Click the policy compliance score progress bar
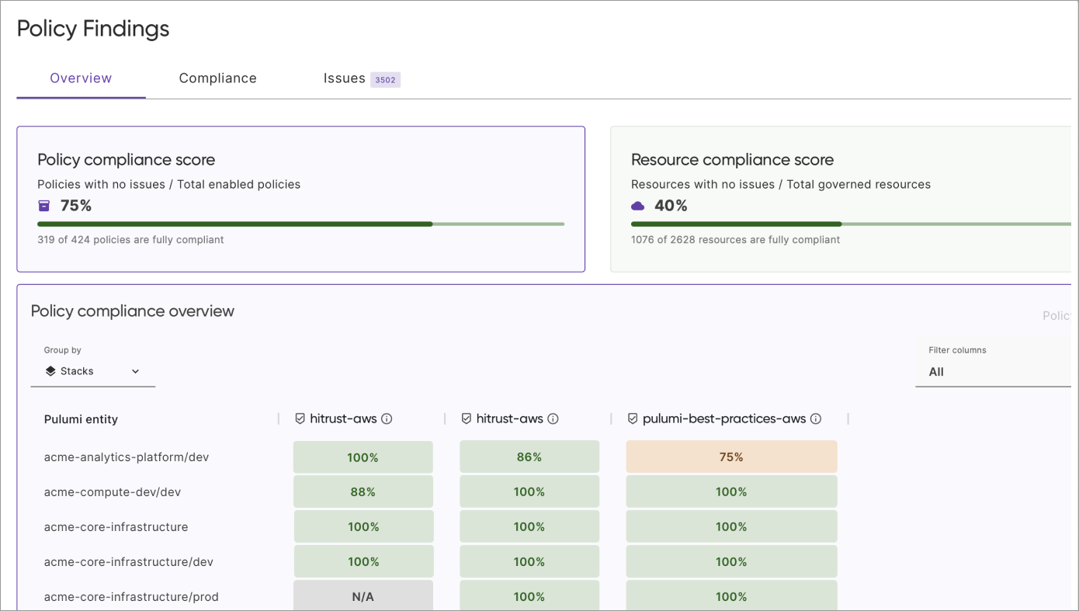The width and height of the screenshot is (1079, 611). click(301, 224)
